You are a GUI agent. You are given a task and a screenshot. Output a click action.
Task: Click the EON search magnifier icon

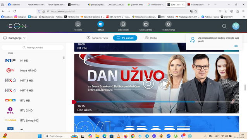(x=224, y=26)
